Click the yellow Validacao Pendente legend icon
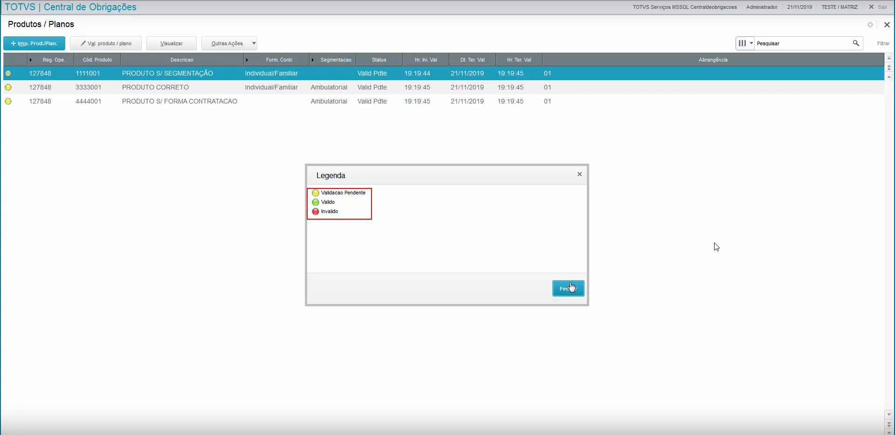This screenshot has height=435, width=895. (316, 193)
